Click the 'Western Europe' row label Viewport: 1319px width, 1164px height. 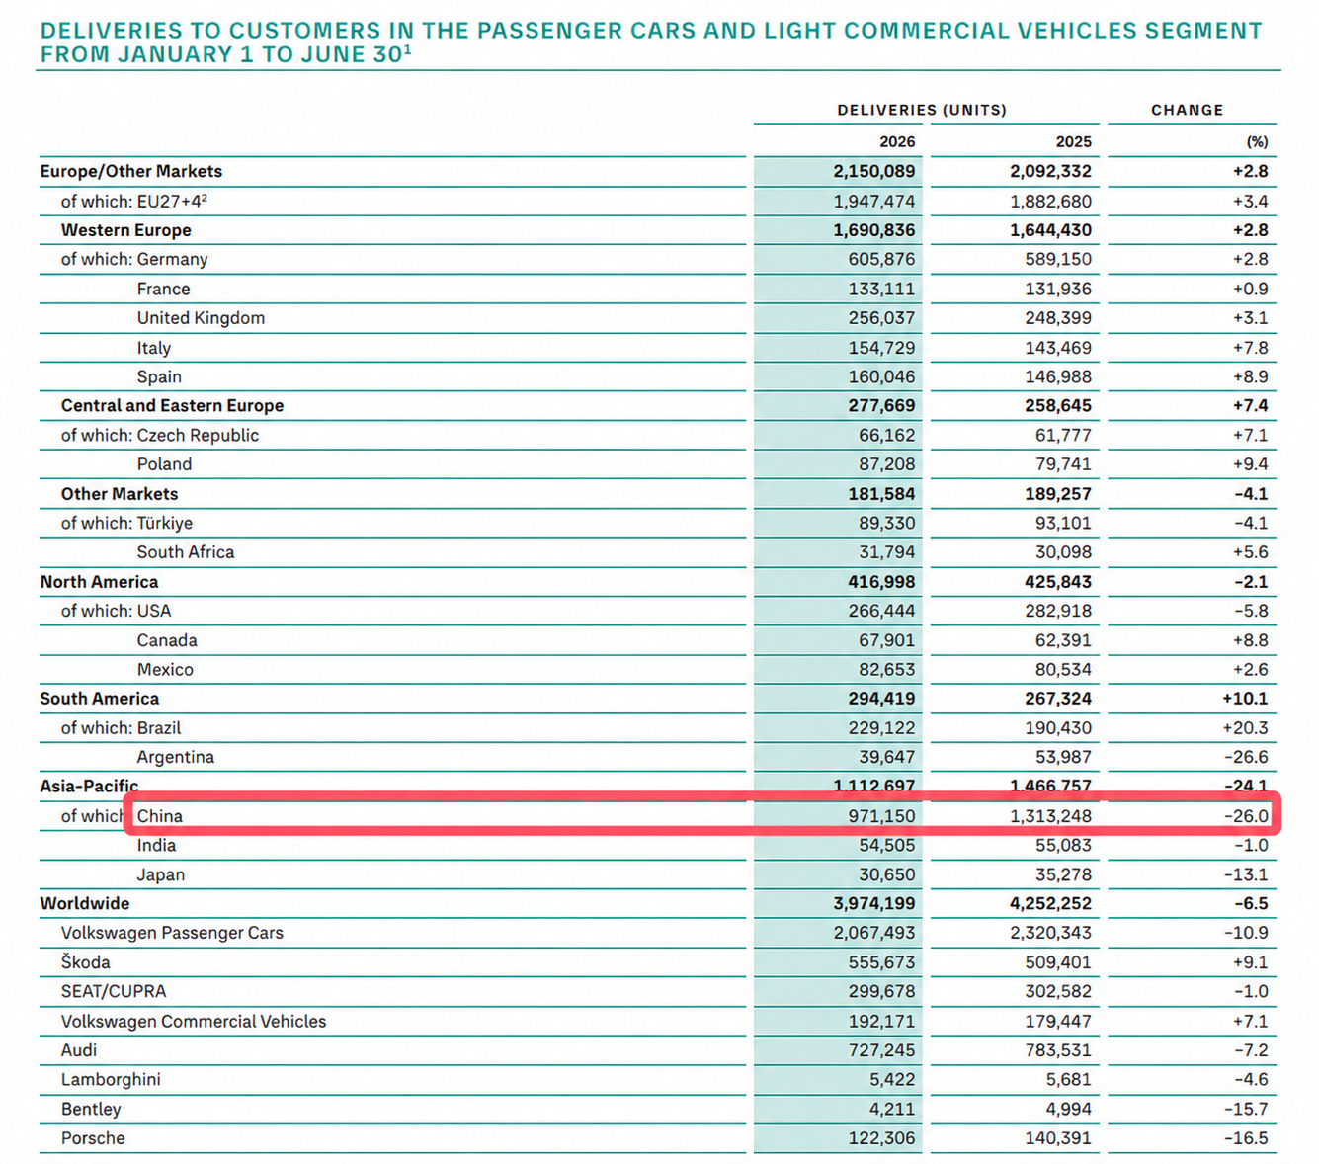pos(125,230)
